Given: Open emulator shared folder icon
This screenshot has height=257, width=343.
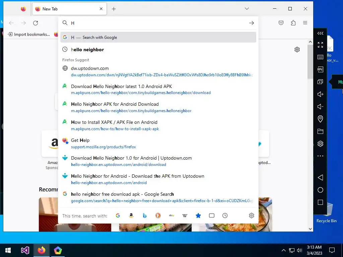Looking at the screenshot, I should (320, 131).
